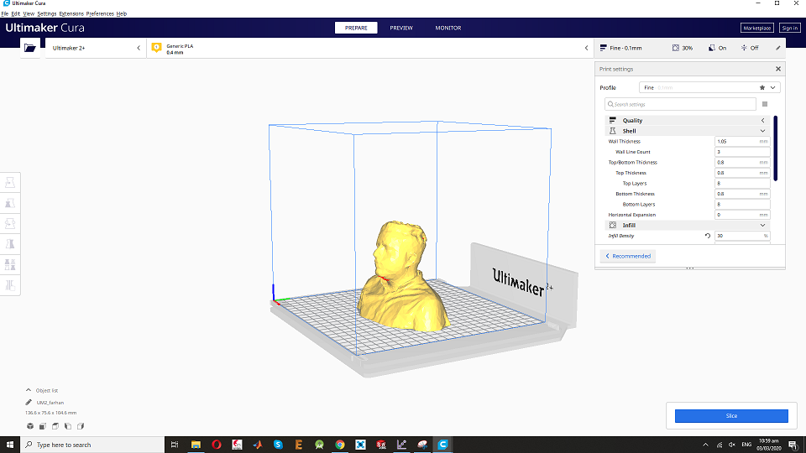Open the Preferences menu
Viewport: 806px width, 453px height.
tap(100, 14)
